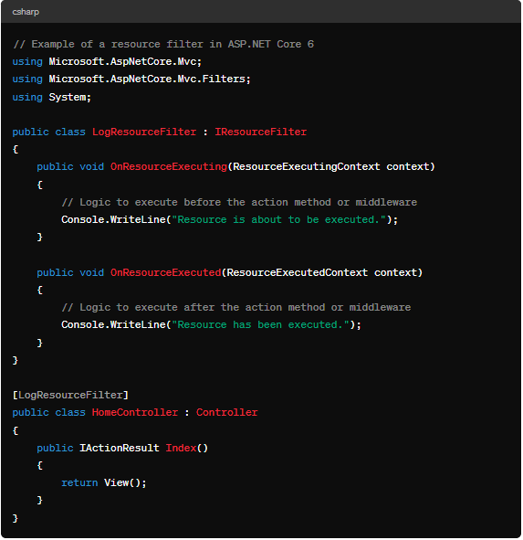The image size is (523, 540).
Task: Click 'Microsoft.AspNetCore.Mvc.Filters;' text
Action: coord(150,79)
